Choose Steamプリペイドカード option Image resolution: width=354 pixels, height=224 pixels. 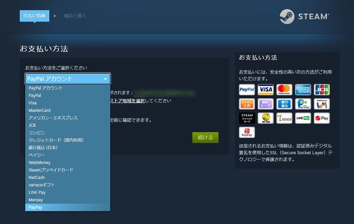pyautogui.click(x=68, y=169)
